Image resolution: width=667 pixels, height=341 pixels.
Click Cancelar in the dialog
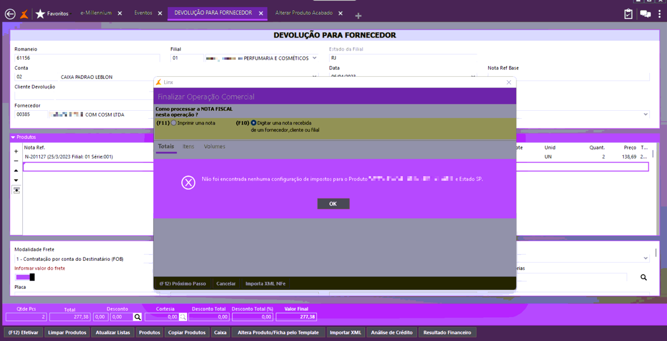(226, 284)
